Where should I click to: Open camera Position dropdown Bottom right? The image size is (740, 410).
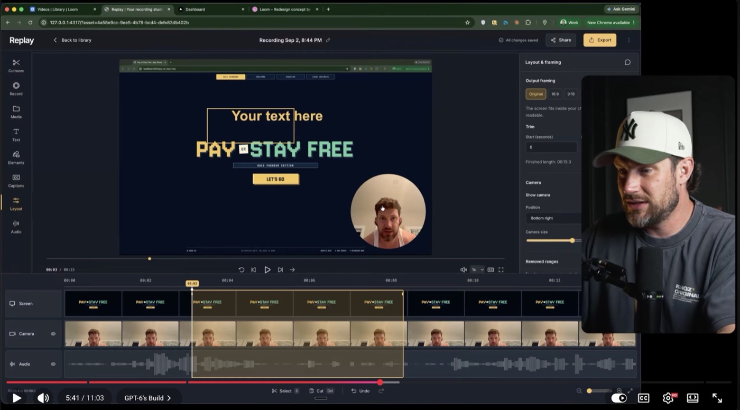point(553,218)
